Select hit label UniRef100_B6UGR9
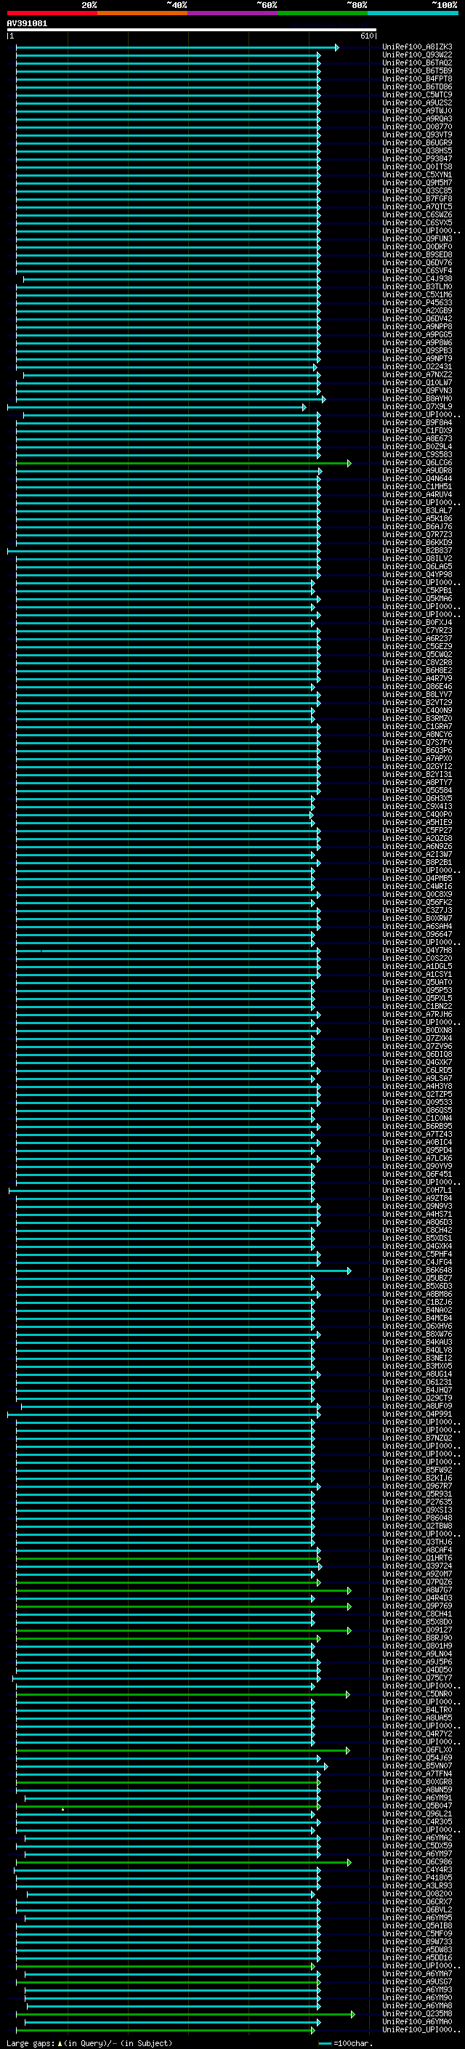This screenshot has width=465, height=2049. 417,143
